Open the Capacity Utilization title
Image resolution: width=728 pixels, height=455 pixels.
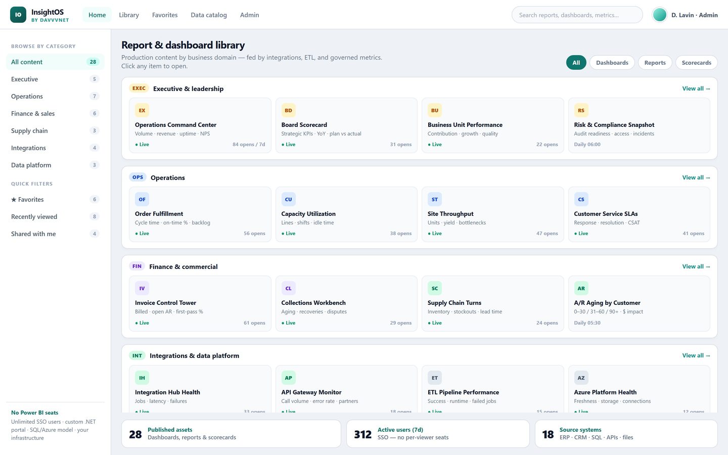[x=308, y=214]
